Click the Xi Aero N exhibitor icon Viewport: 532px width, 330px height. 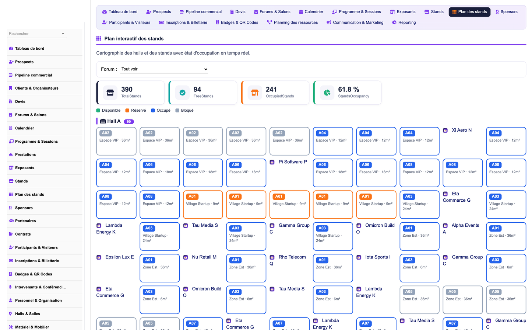pos(445,130)
